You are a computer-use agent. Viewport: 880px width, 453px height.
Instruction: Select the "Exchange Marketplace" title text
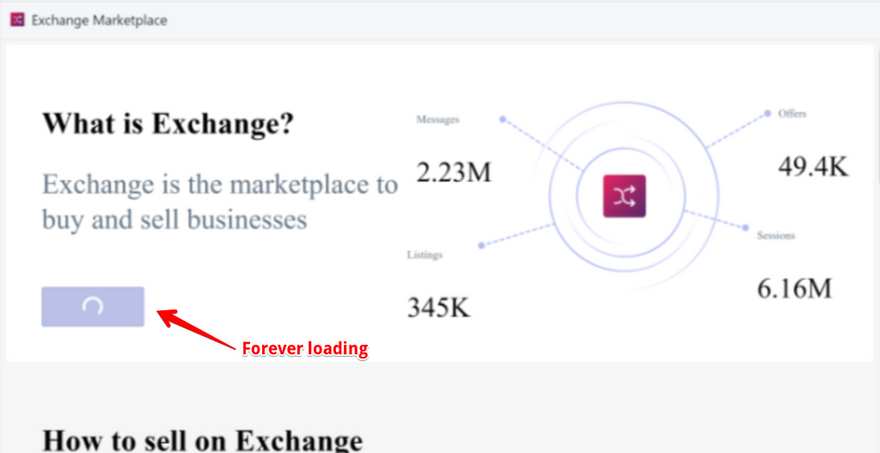pyautogui.click(x=100, y=20)
